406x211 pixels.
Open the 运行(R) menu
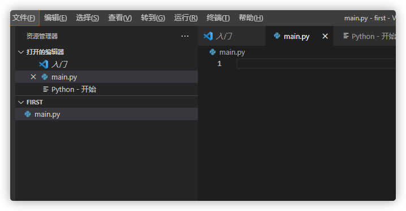point(185,18)
